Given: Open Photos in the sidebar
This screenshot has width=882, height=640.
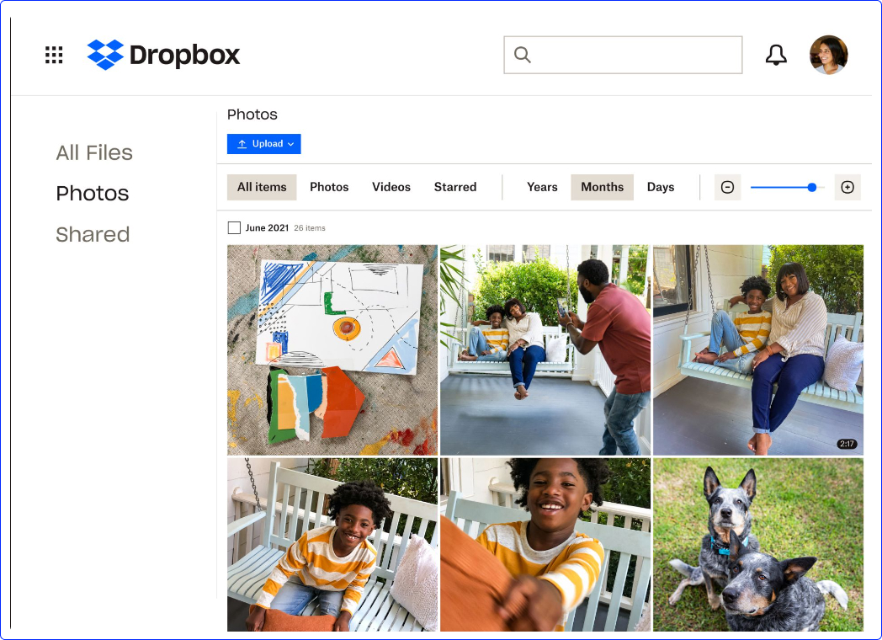Looking at the screenshot, I should coord(93,194).
